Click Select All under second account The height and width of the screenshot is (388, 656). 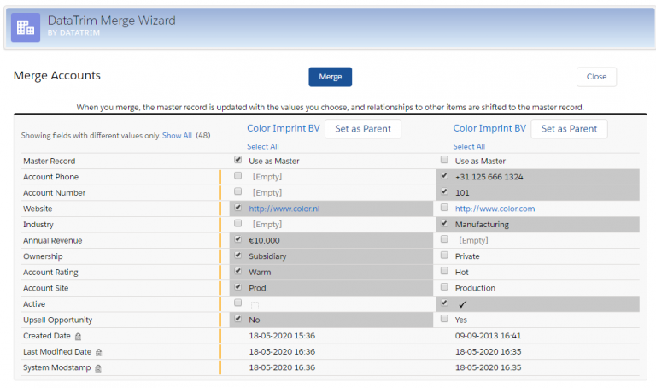(469, 146)
